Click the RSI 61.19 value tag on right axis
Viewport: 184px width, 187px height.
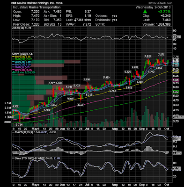point(176,37)
